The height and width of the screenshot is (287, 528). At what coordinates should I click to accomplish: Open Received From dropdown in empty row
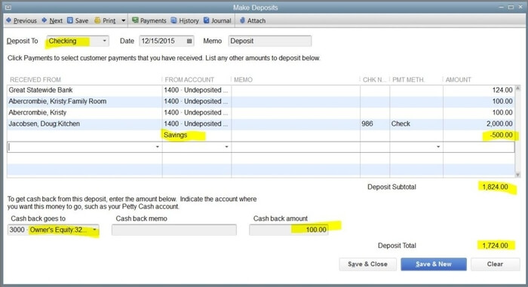pos(157,147)
